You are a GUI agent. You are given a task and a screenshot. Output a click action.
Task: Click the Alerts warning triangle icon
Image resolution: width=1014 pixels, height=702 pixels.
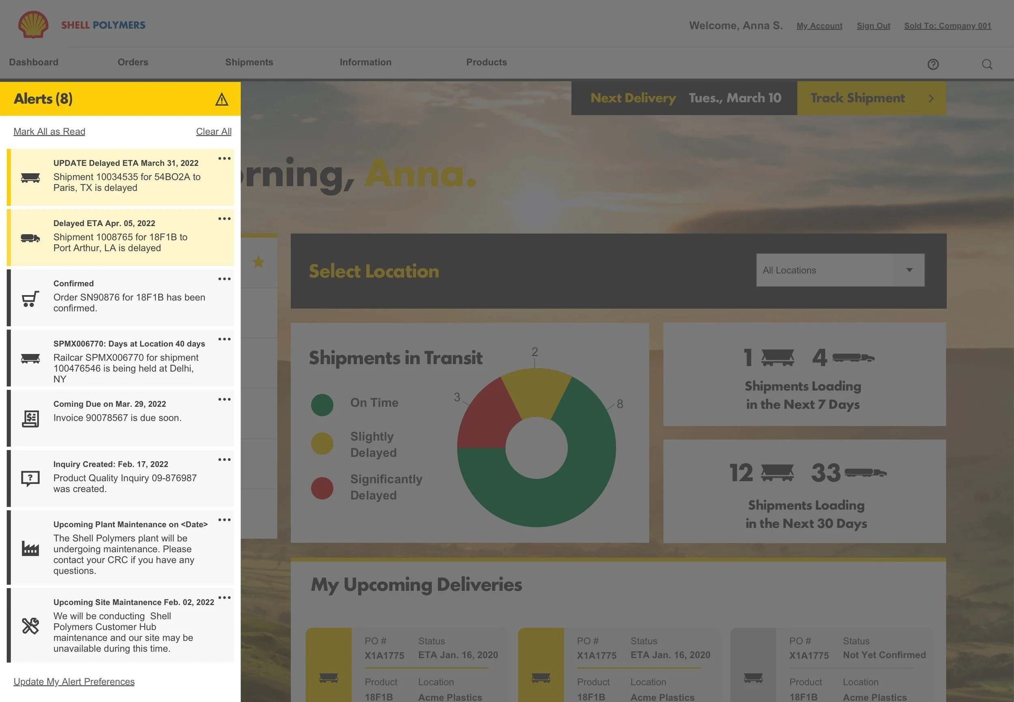point(222,99)
